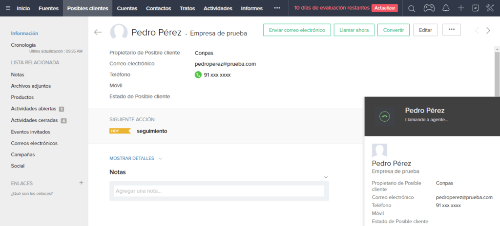
Task: Click the Agregar una nota input field
Action: (x=219, y=191)
